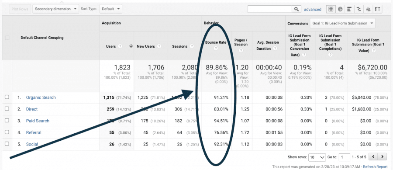Viewport: 393px width, 170px height.
Task: Click the Referral sessions value 64
Action: (x=179, y=132)
